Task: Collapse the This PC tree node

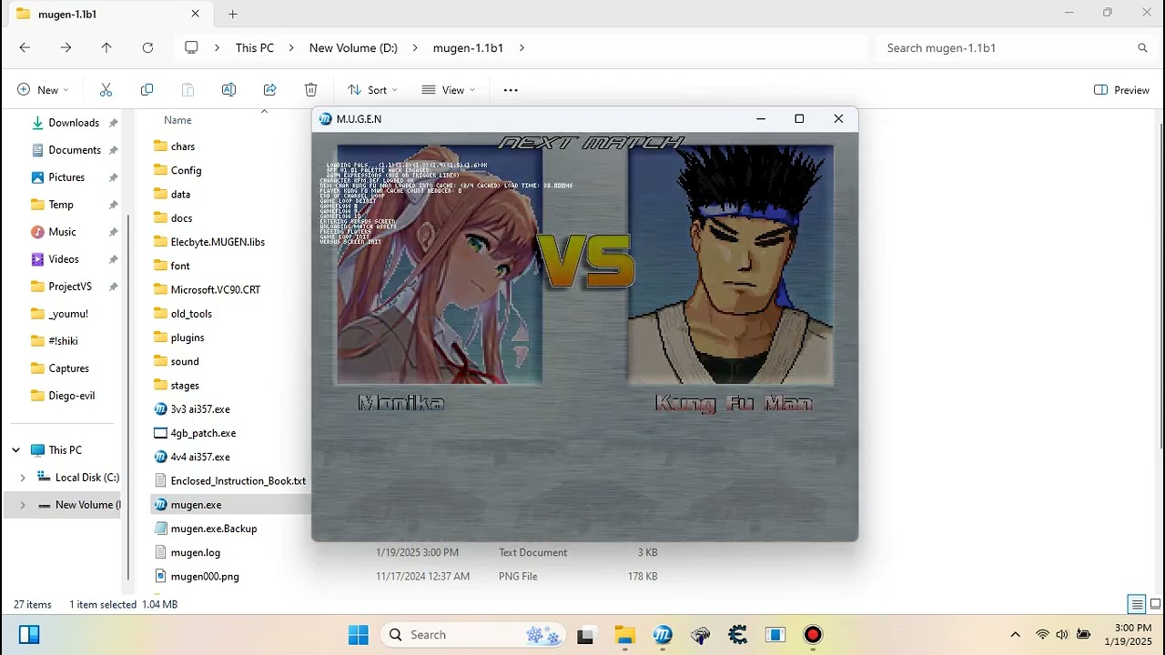Action: (x=16, y=450)
